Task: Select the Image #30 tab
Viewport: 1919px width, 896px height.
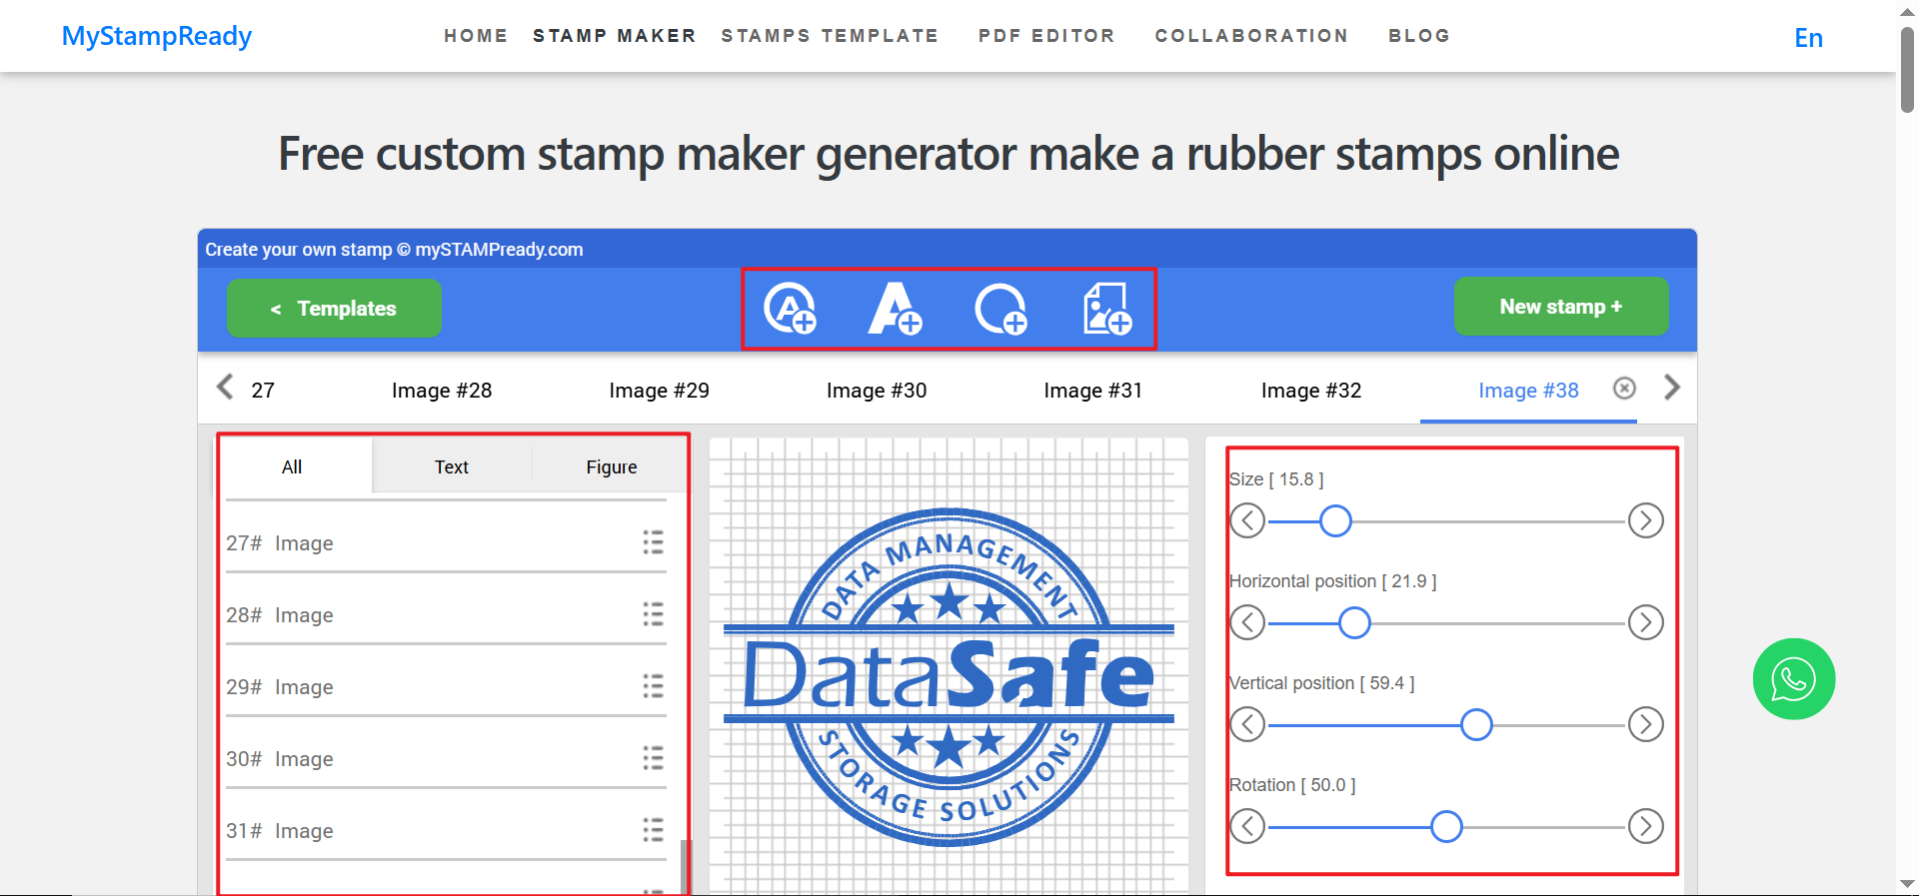Action: [877, 390]
